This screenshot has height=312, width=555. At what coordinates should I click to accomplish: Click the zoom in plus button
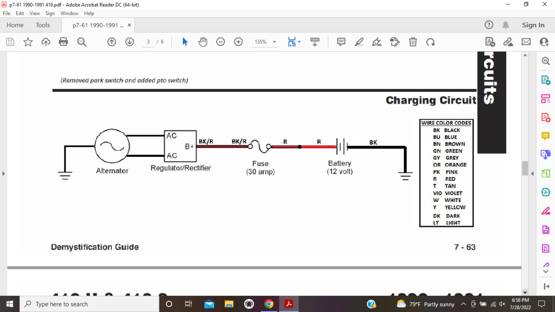click(238, 42)
